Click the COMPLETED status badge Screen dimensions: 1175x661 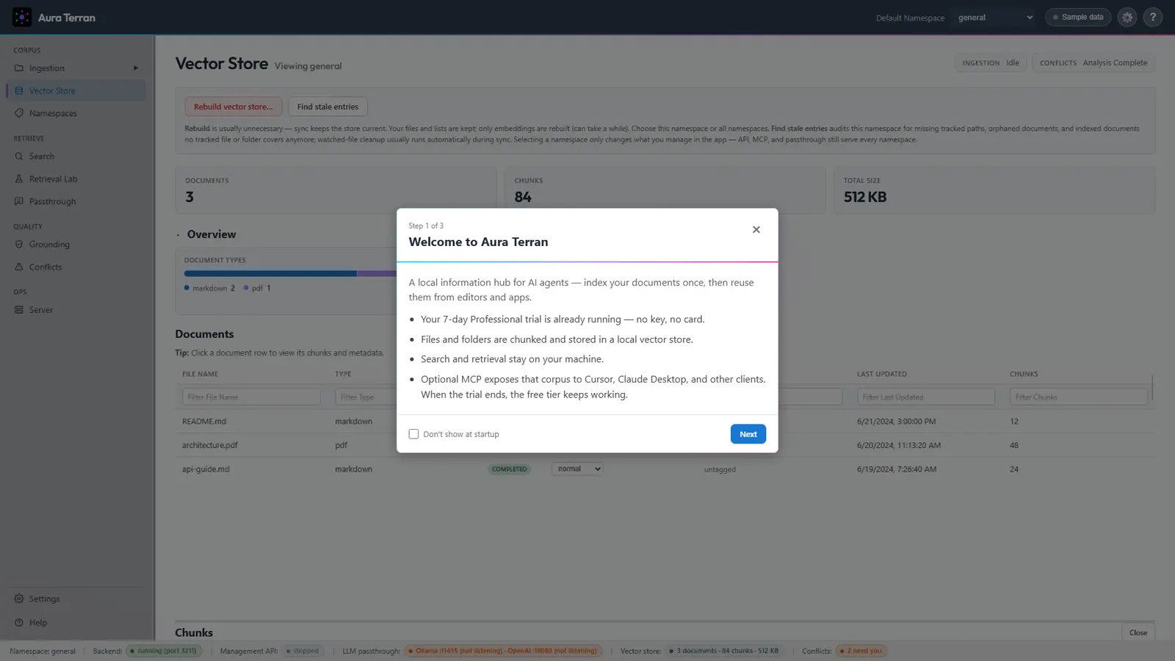(x=510, y=469)
